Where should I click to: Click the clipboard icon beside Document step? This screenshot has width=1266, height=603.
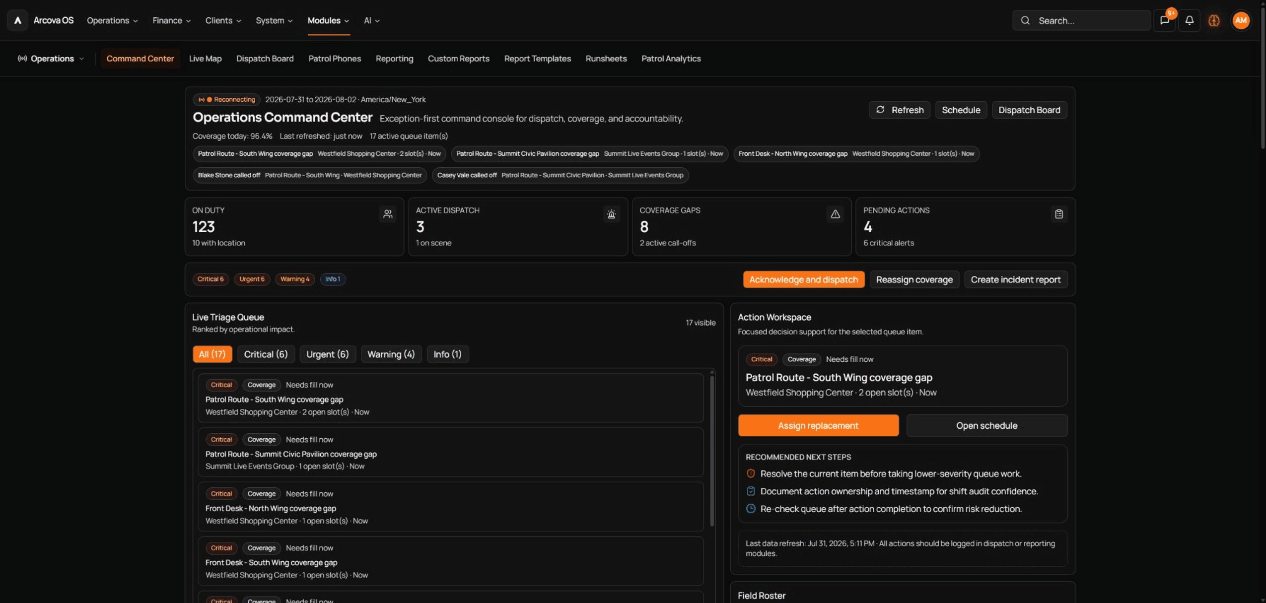(x=751, y=491)
